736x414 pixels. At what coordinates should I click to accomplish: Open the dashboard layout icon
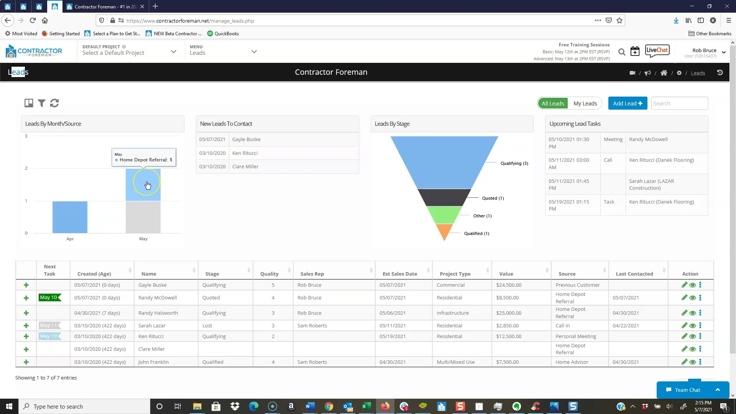[29, 103]
